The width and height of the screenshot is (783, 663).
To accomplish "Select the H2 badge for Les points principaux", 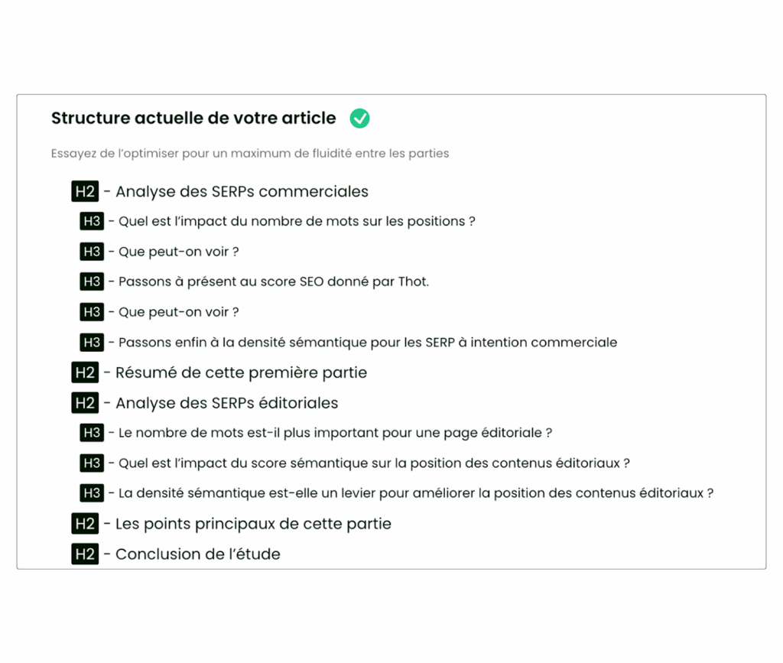I will [x=85, y=525].
